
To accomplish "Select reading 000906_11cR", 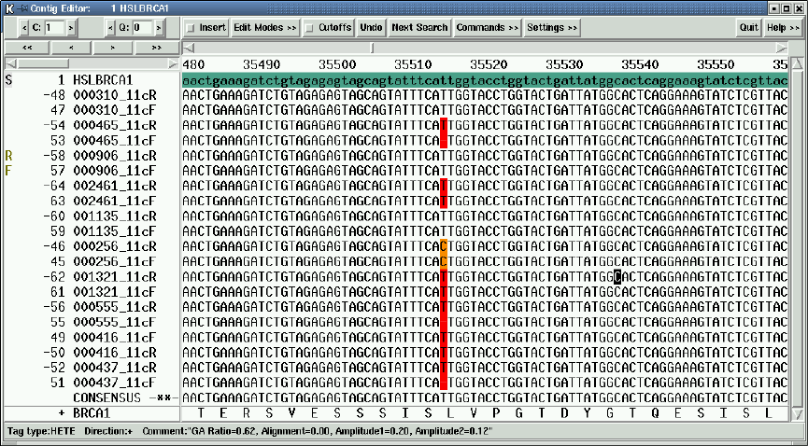I will [114, 156].
